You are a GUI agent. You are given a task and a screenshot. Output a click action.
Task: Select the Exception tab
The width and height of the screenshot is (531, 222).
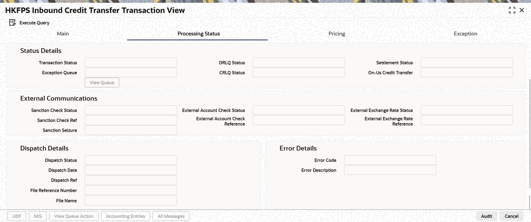click(465, 34)
